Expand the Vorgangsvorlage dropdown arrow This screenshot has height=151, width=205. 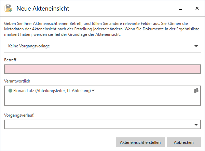tap(196, 46)
